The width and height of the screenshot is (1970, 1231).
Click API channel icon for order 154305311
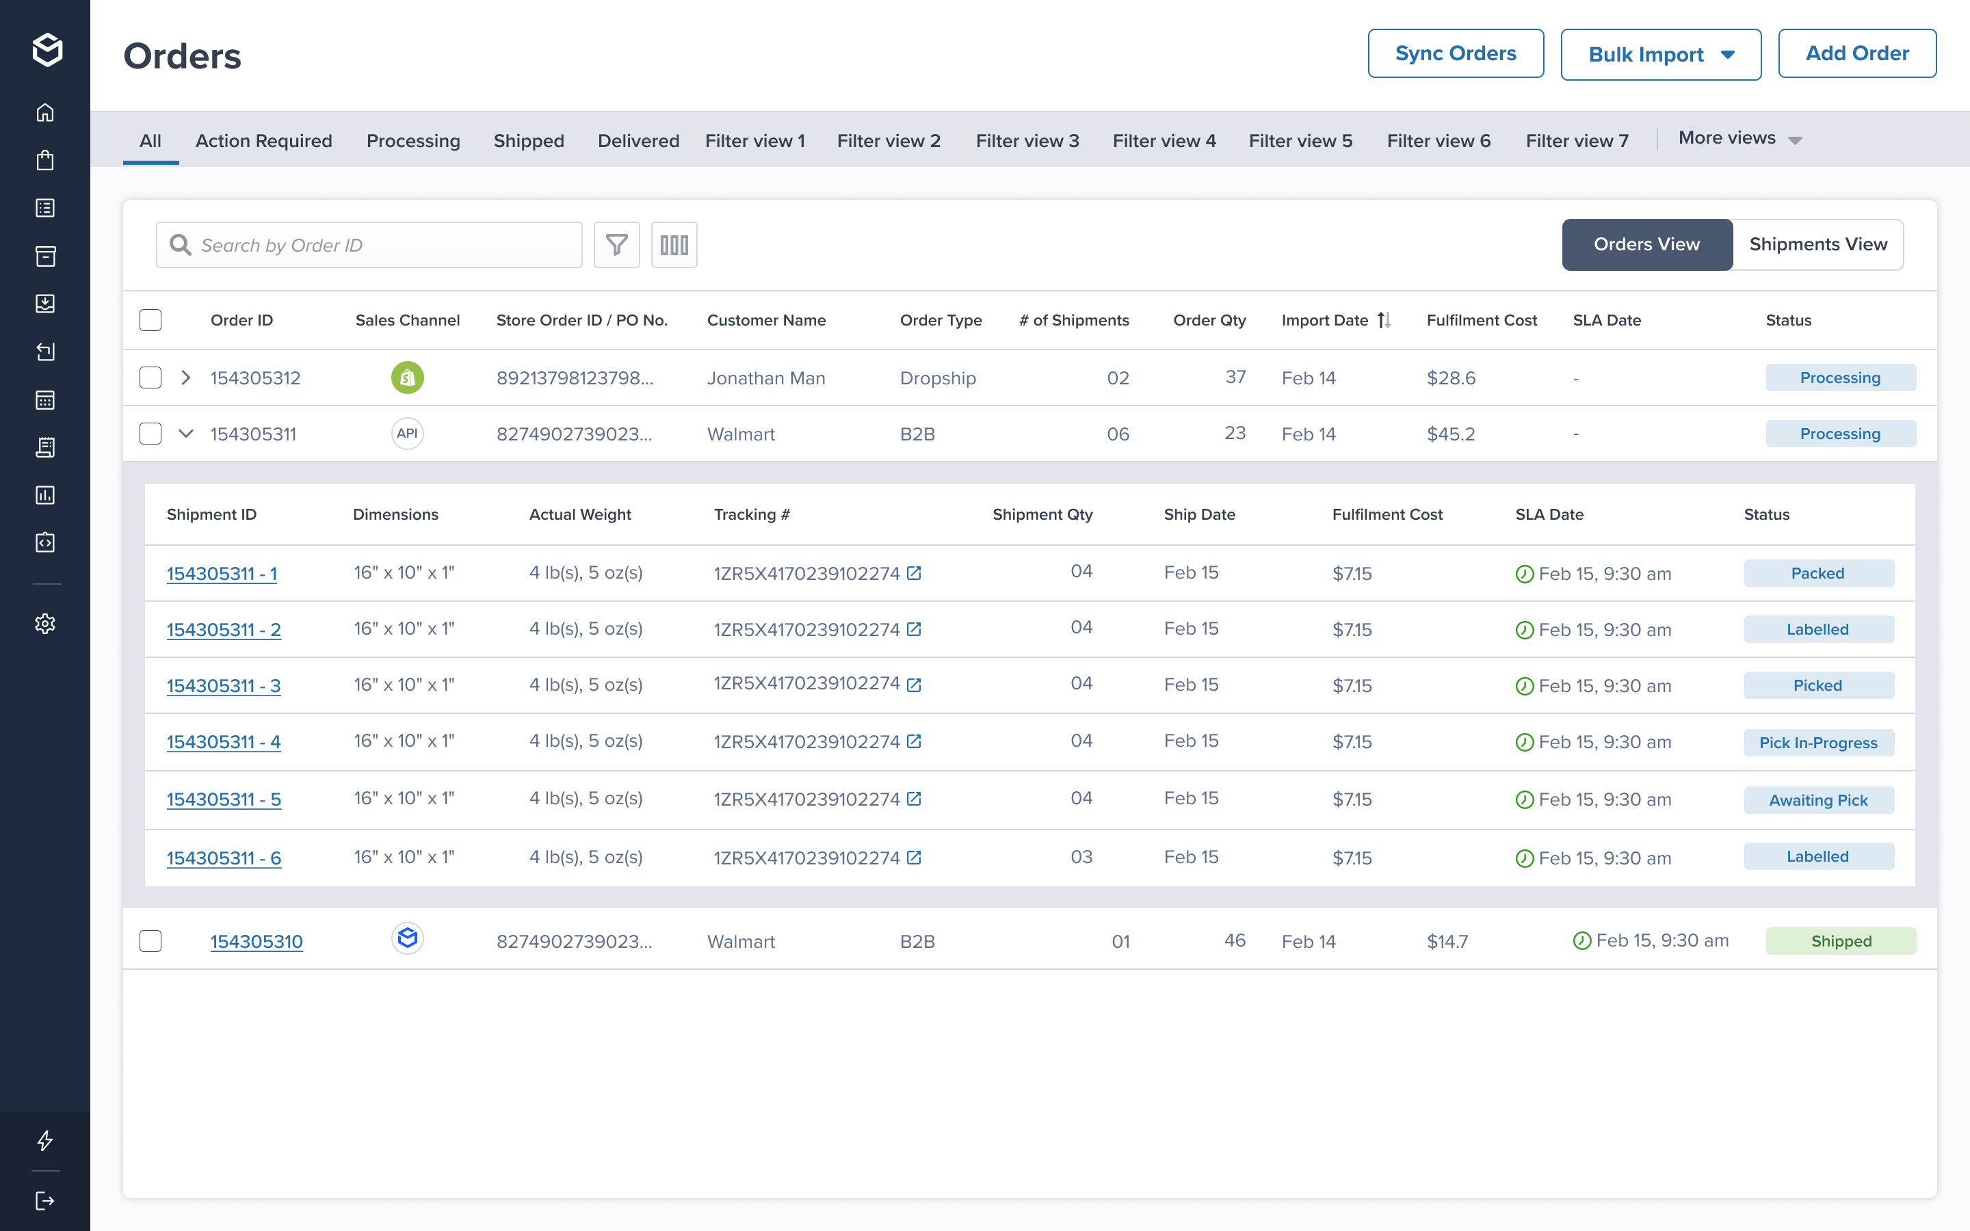coord(408,433)
